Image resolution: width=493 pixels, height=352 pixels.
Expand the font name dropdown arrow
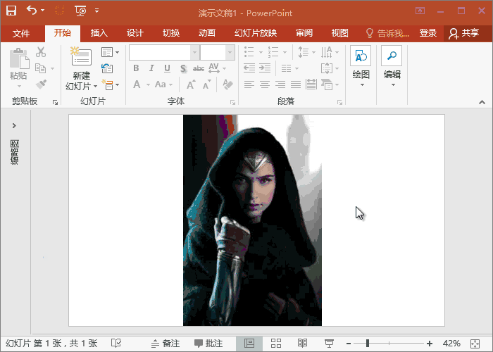(x=194, y=52)
